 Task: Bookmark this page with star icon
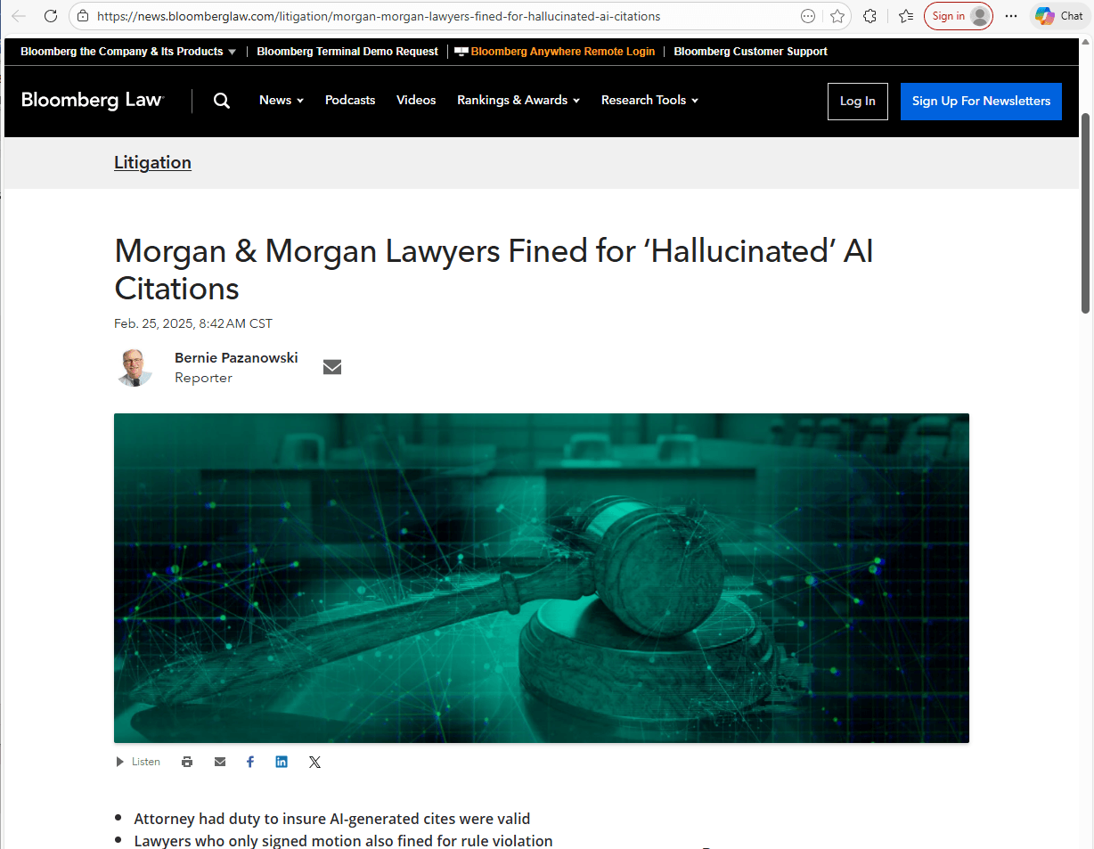pos(837,16)
